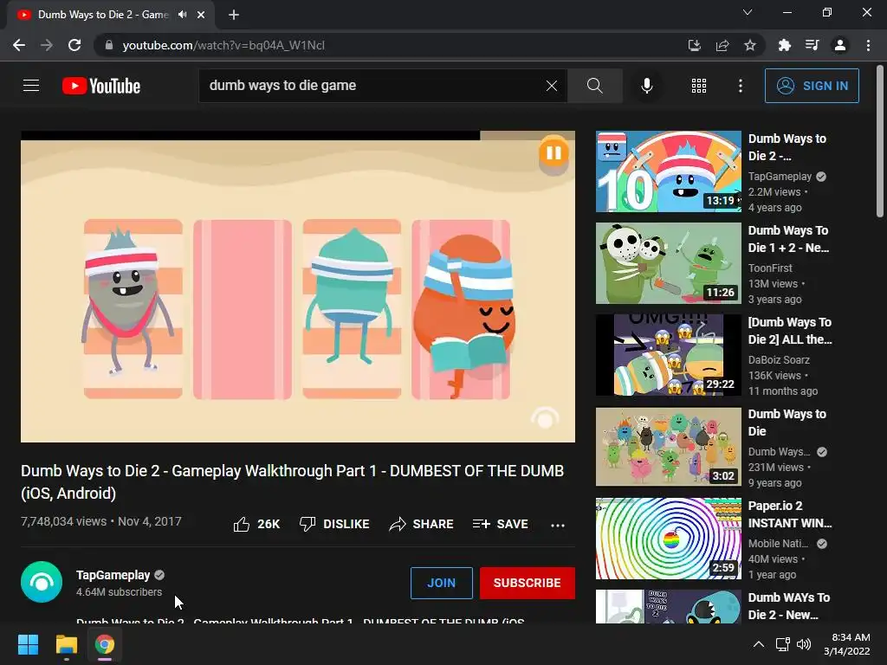Click the Mobile Nati... channel name
The image size is (887, 665).
coord(779,544)
